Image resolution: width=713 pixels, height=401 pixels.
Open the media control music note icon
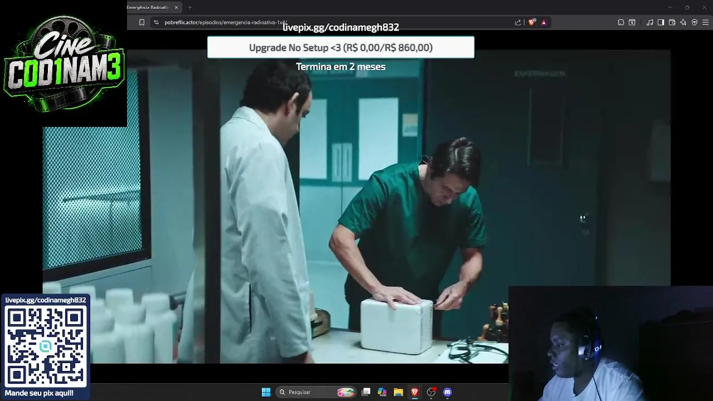click(650, 22)
